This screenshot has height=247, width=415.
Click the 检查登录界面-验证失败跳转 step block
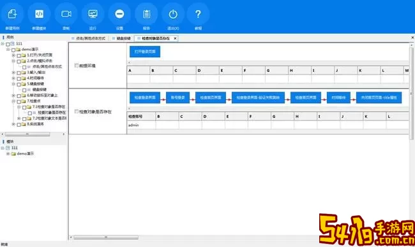point(258,97)
